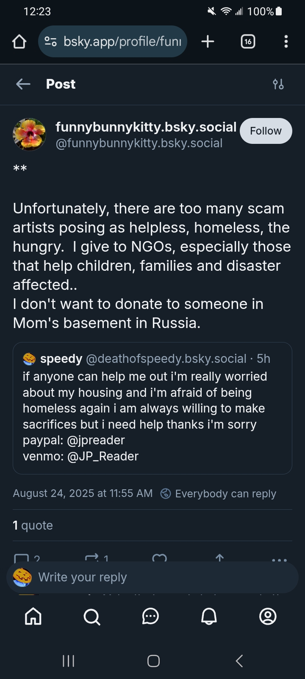Open thread reply settings icon
This screenshot has height=679, width=305.
click(x=278, y=84)
